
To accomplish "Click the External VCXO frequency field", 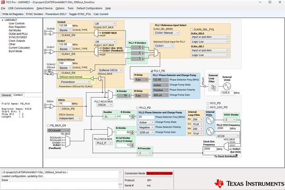I will 227,93.
